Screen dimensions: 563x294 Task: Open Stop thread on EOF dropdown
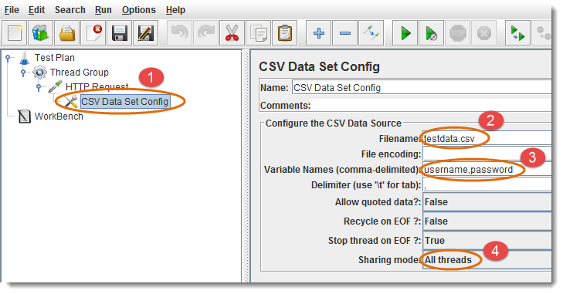(487, 240)
